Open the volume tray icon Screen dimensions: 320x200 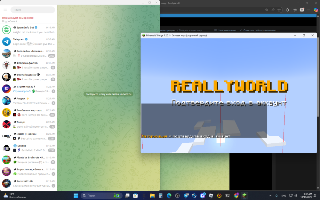pos(295,196)
